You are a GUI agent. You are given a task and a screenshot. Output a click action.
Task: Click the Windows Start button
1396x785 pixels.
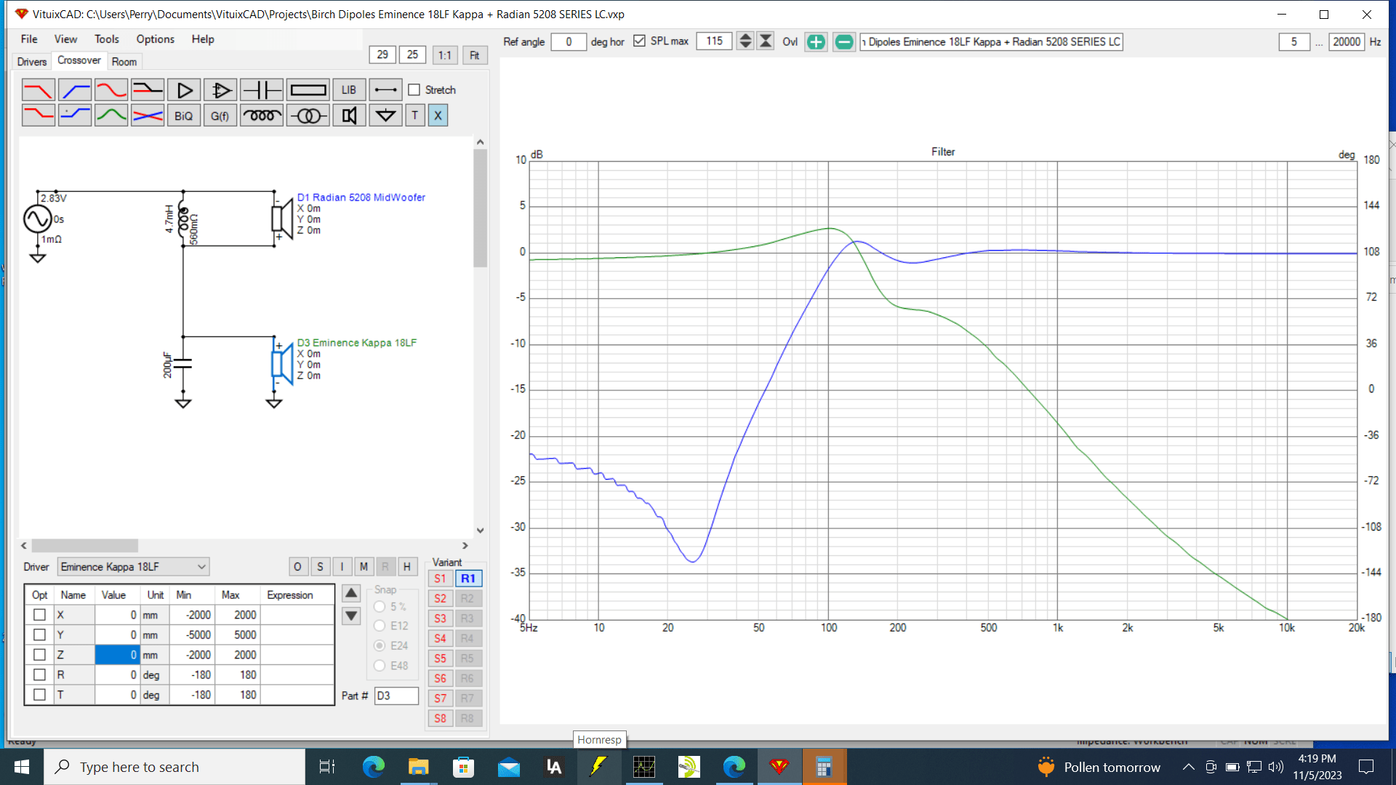pyautogui.click(x=22, y=767)
